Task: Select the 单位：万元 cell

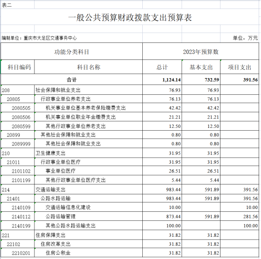Action: 239,38
